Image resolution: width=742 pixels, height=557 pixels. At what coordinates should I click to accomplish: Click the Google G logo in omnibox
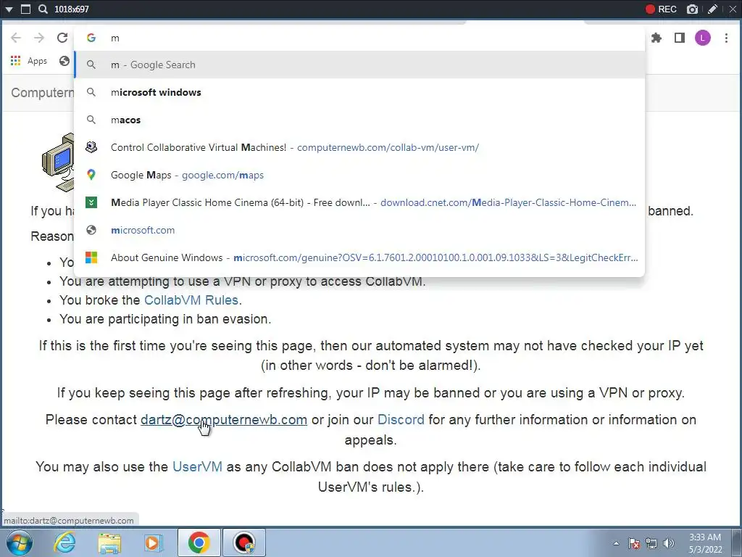tap(91, 38)
